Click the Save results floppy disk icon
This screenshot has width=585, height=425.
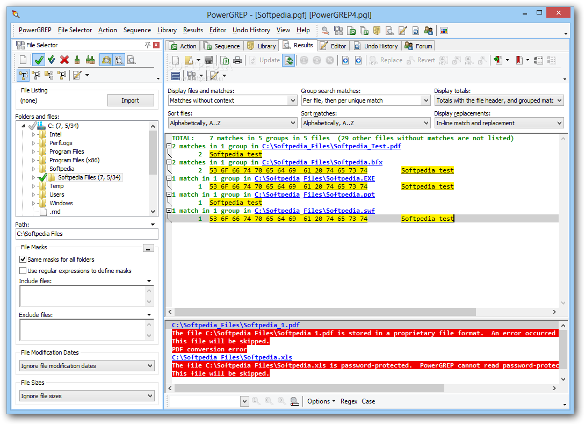(x=208, y=60)
